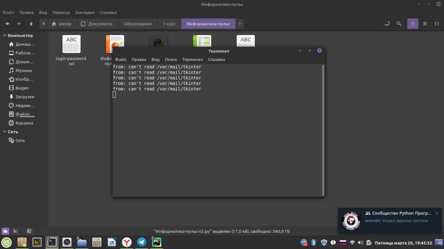The image size is (444, 249).
Task: Open Загрузки folder in sidebar
Action: [x=22, y=97]
